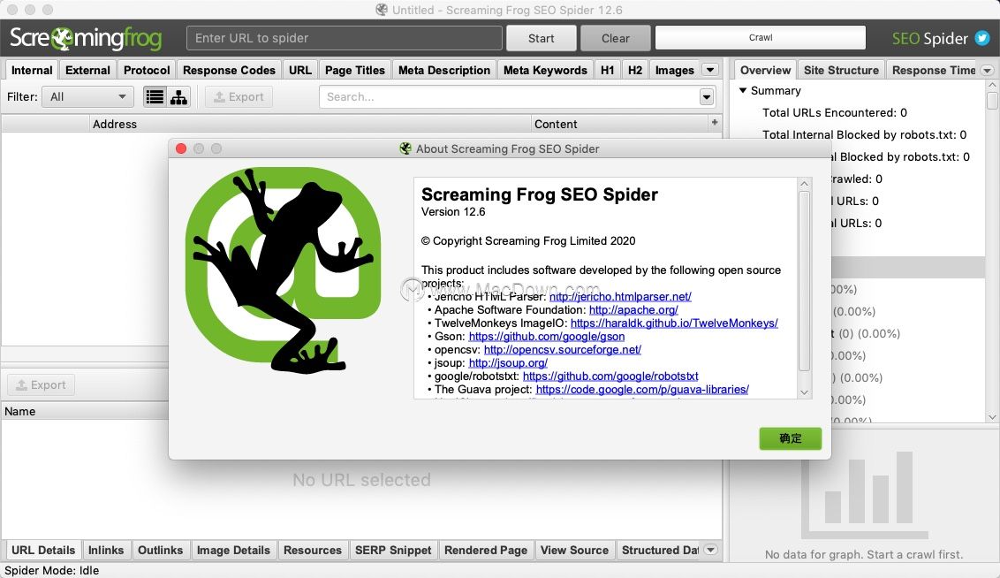Close the About Screaming Frog dialog
Image resolution: width=1000 pixels, height=578 pixels.
(x=181, y=148)
